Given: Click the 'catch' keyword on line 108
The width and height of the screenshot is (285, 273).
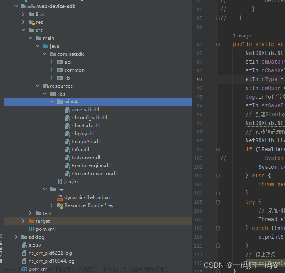Looking at the screenshot, I should pyautogui.click(x=260, y=228).
